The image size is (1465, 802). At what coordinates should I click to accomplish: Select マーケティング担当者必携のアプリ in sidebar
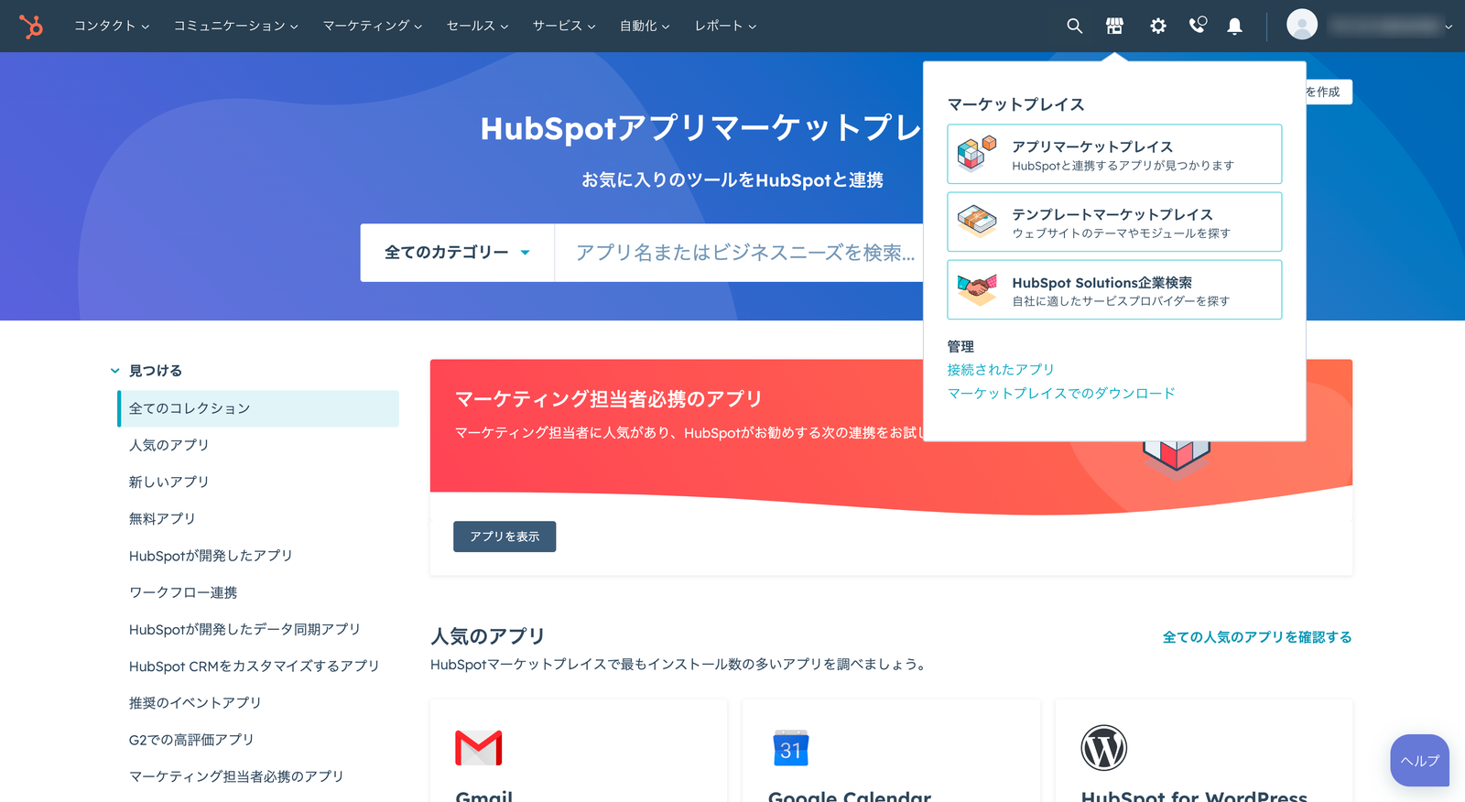[236, 776]
